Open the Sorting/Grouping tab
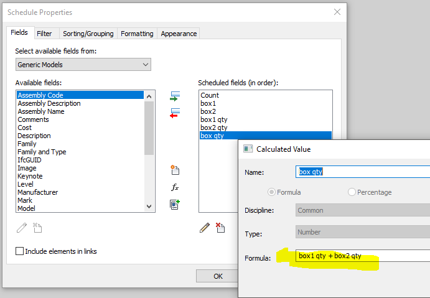 [x=88, y=34]
